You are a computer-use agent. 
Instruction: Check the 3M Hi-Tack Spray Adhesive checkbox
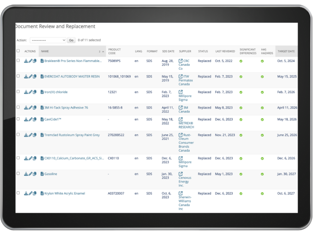click(18, 107)
